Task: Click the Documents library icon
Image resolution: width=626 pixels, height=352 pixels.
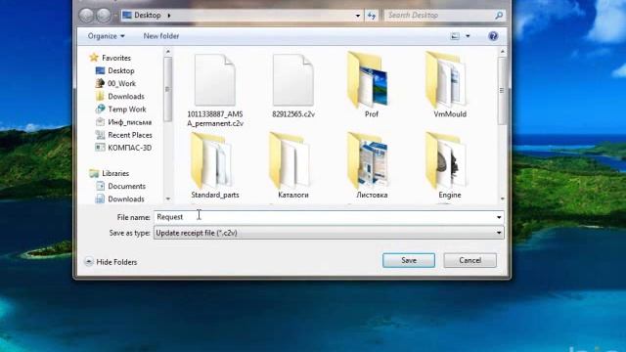Action: 100,186
